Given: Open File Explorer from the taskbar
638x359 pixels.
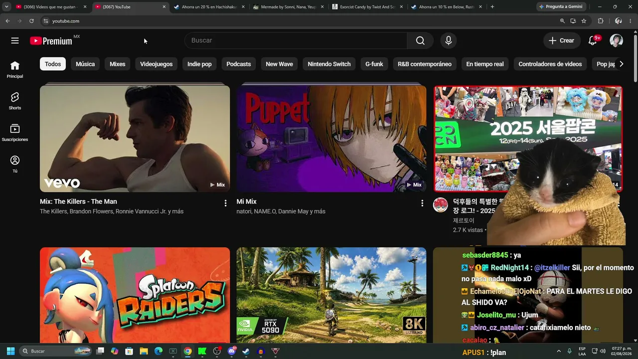Looking at the screenshot, I should tap(144, 351).
